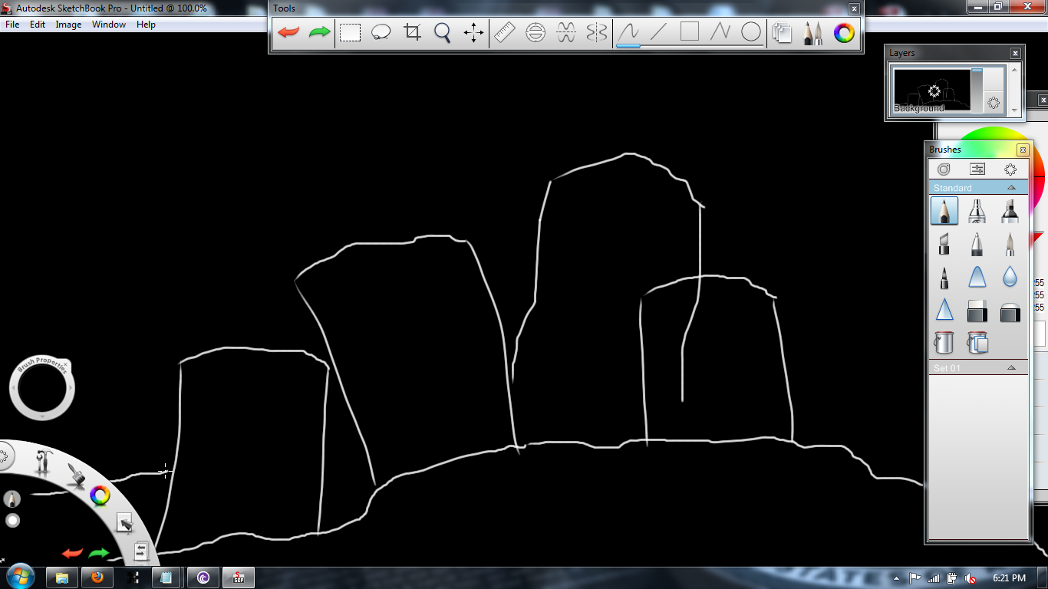
Task: Open the lagoon Files pages icon
Action: [140, 551]
